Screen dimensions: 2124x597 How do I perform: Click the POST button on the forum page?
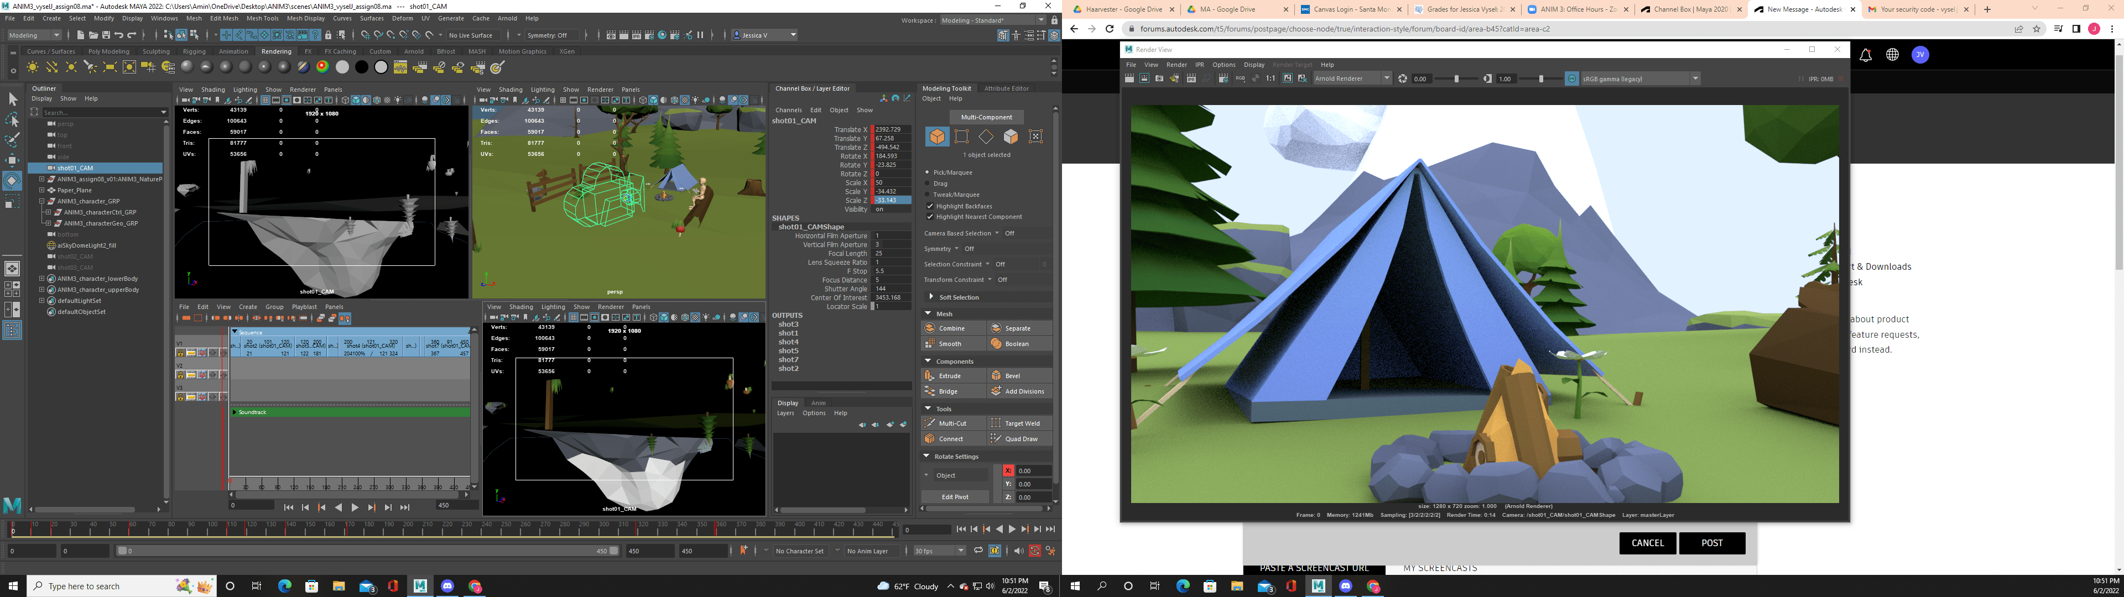point(1712,543)
